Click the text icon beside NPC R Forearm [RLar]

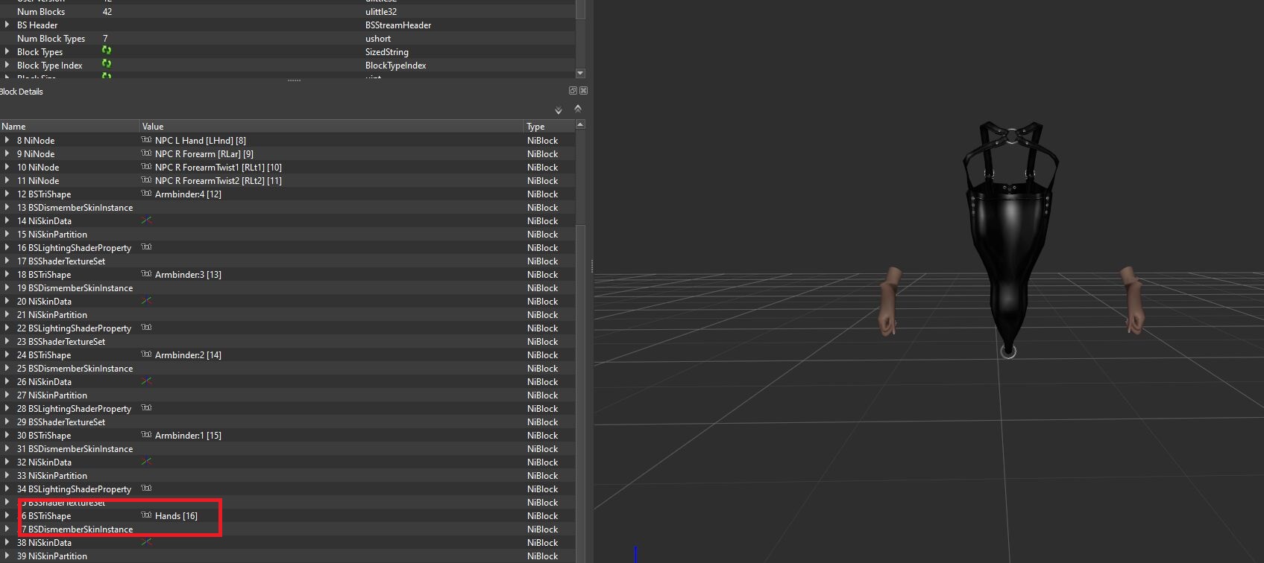pos(146,153)
